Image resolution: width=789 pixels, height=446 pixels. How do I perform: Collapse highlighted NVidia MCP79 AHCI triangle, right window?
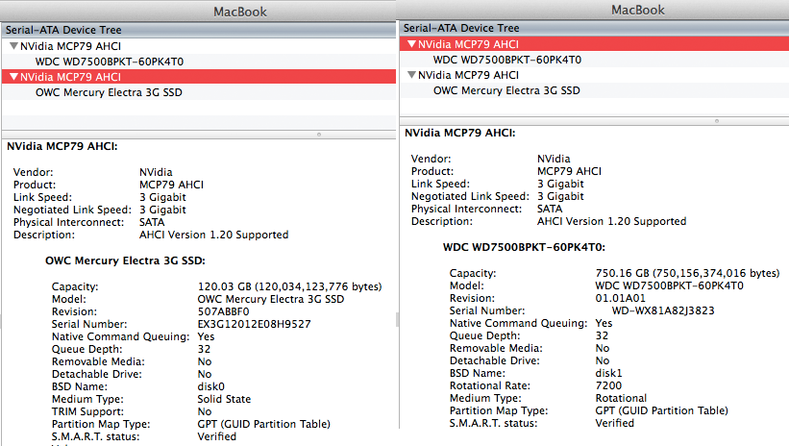tap(411, 44)
